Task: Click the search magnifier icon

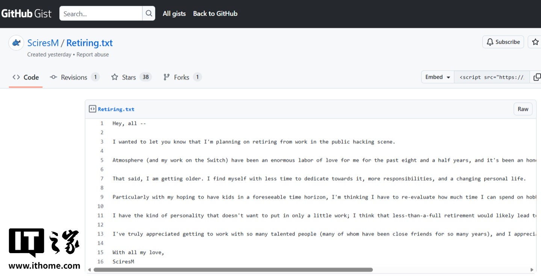Action: (149, 13)
